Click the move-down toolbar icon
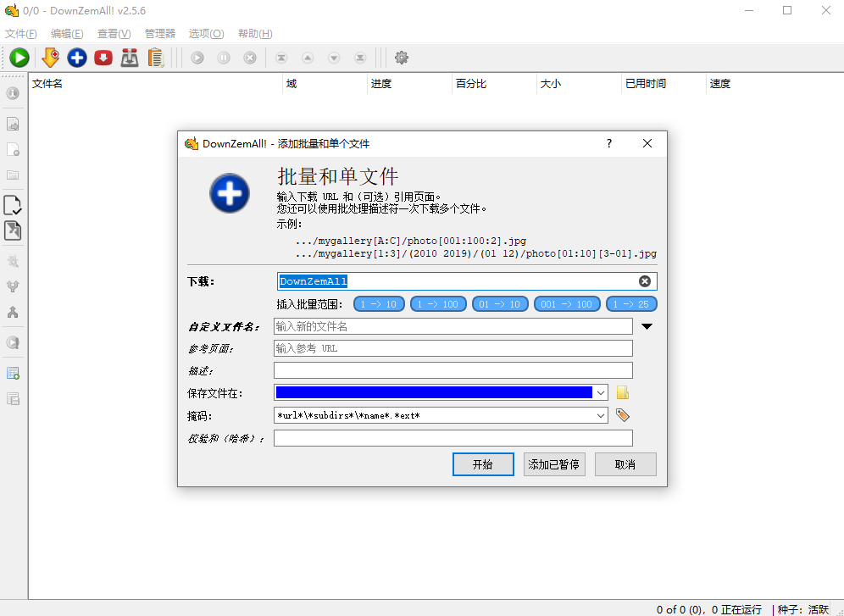844x616 pixels. [x=334, y=58]
